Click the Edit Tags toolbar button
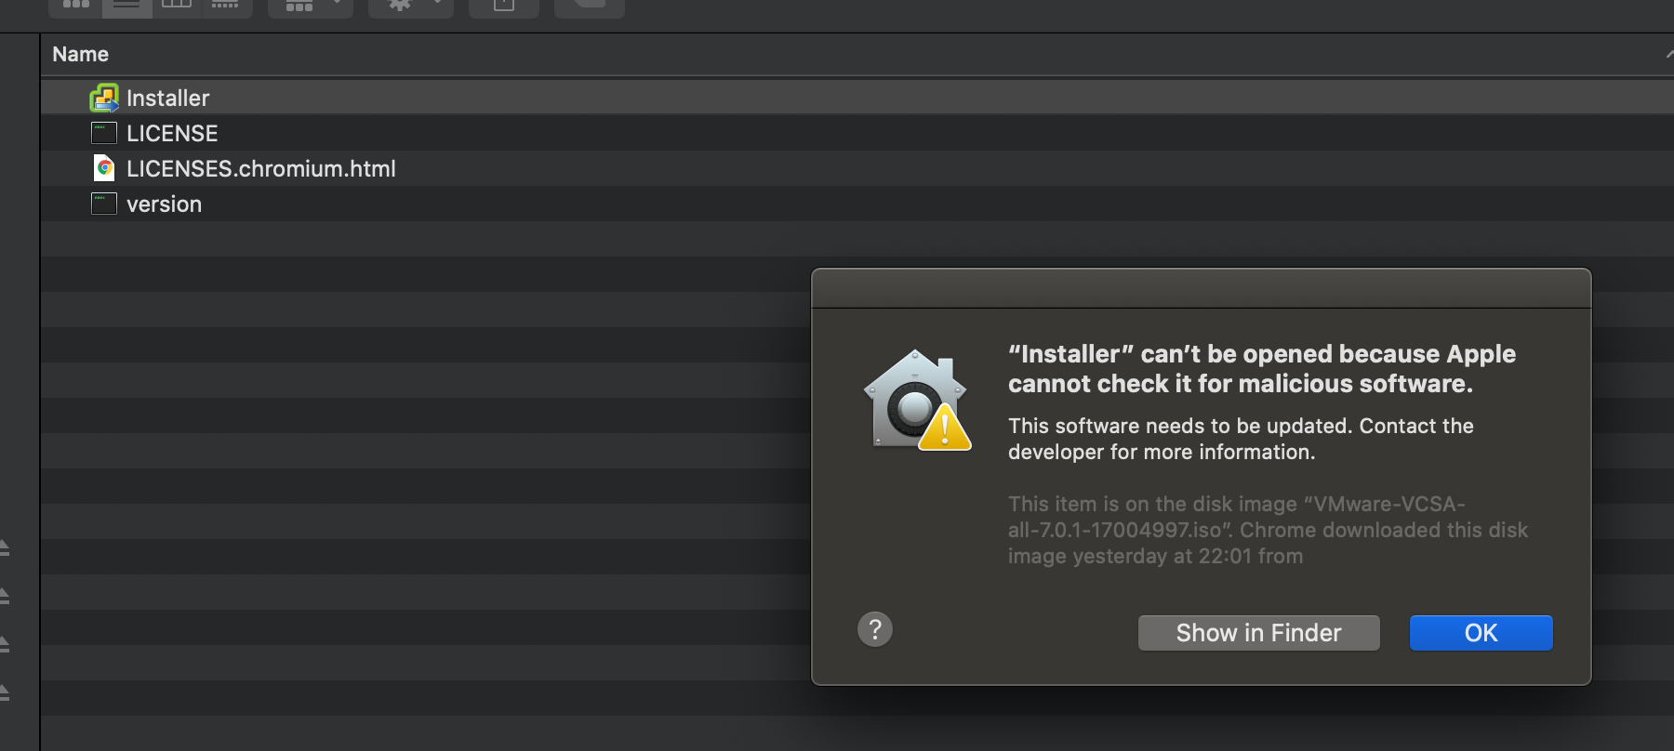This screenshot has height=751, width=1674. click(589, 6)
